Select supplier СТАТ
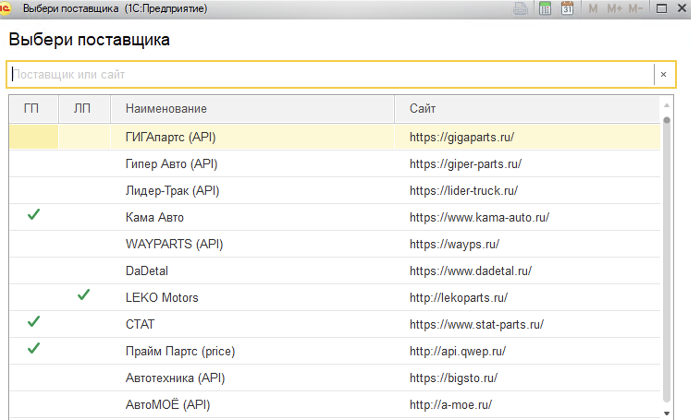The image size is (691, 420). (140, 324)
